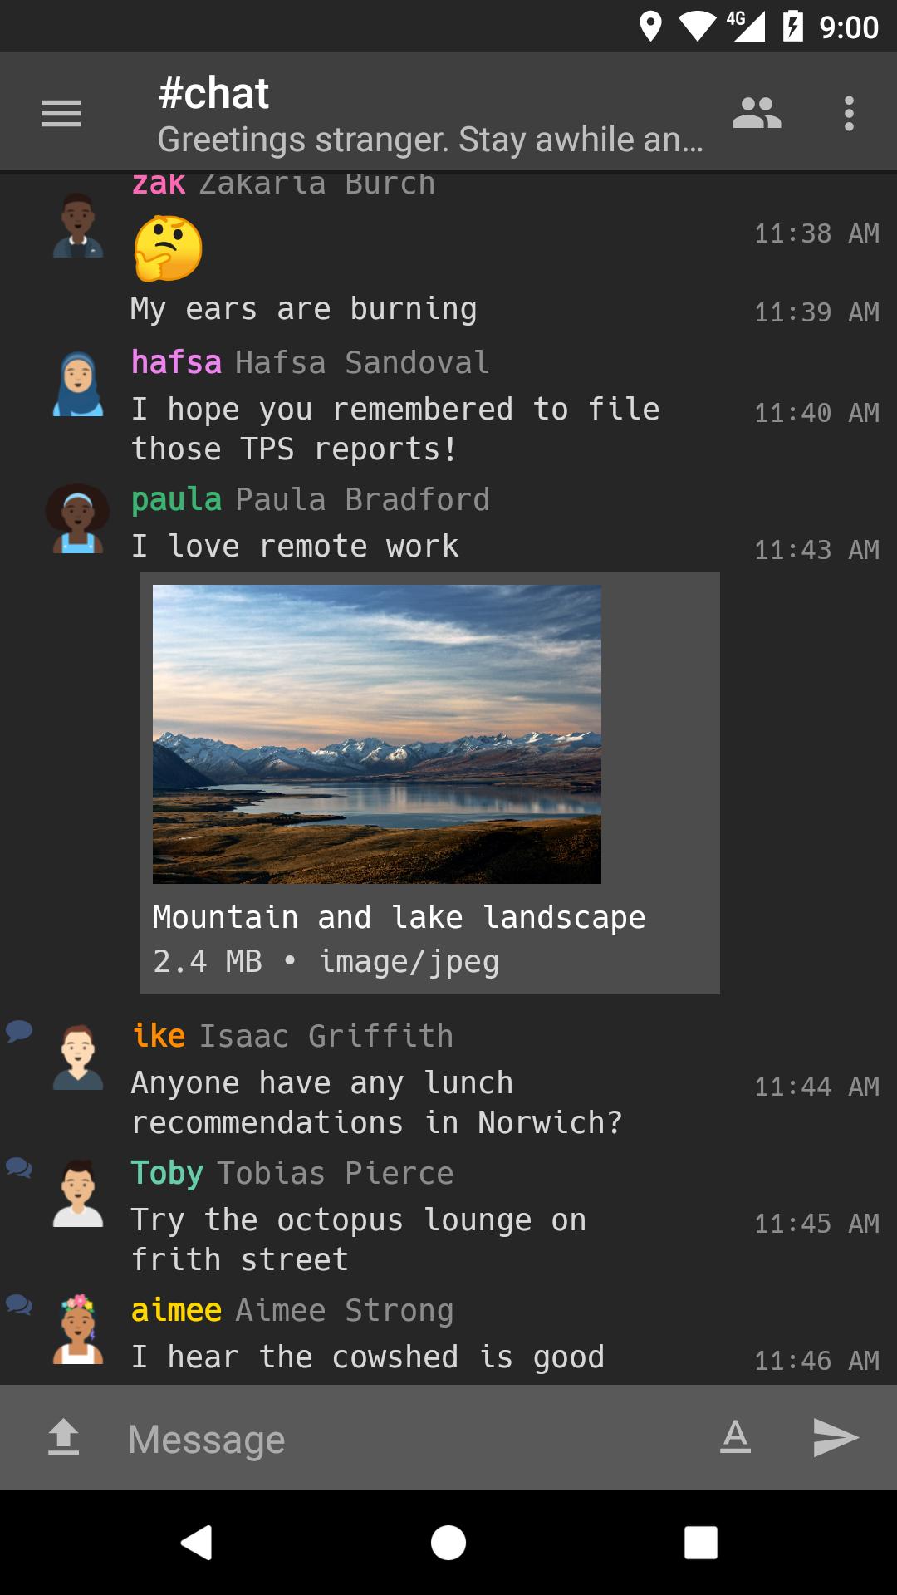Tap the #chat channel title
Viewport: 897px width, 1595px height.
click(214, 93)
